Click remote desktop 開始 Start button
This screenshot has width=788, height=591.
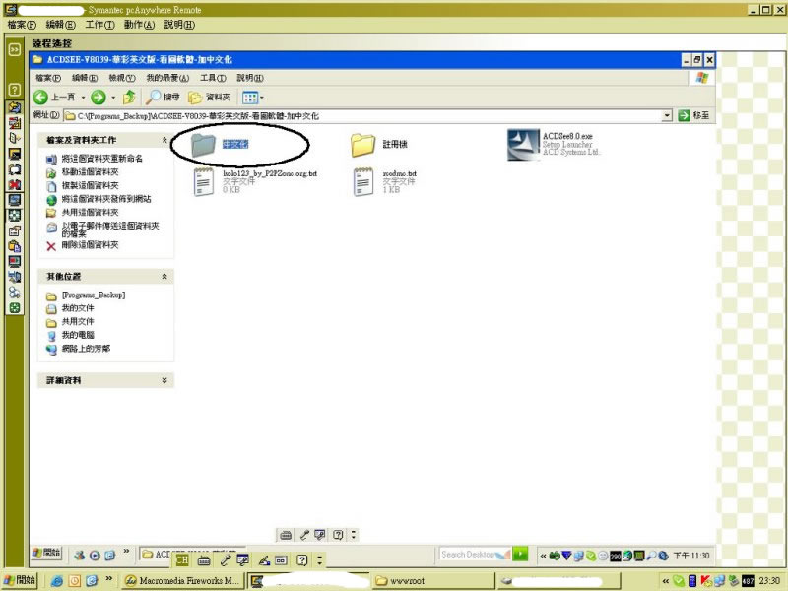[47, 553]
